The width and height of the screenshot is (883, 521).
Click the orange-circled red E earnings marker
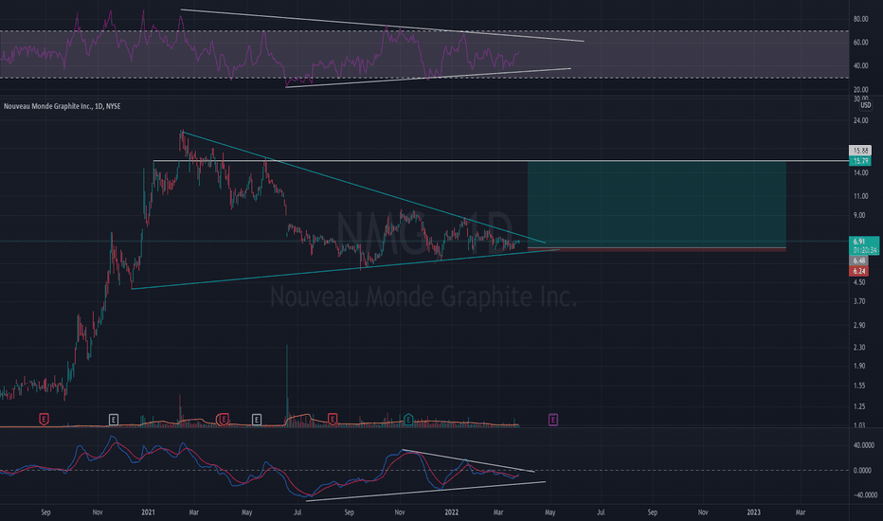click(224, 419)
